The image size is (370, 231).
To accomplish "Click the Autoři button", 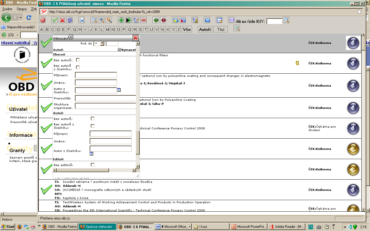I will click(205, 29).
